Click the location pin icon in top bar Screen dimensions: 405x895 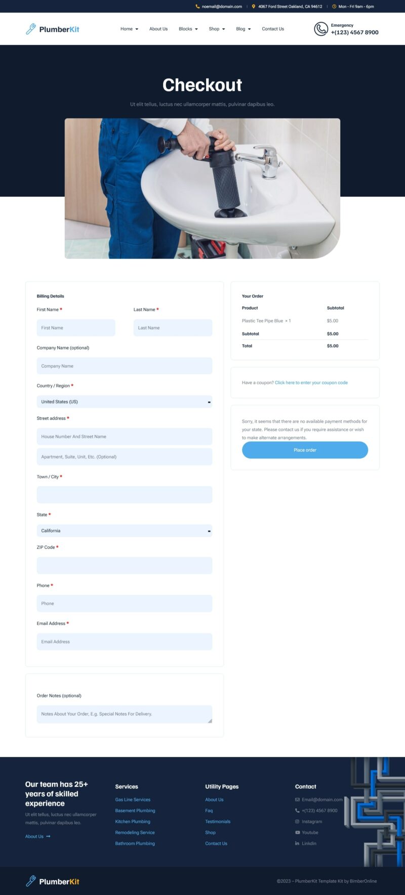(254, 7)
